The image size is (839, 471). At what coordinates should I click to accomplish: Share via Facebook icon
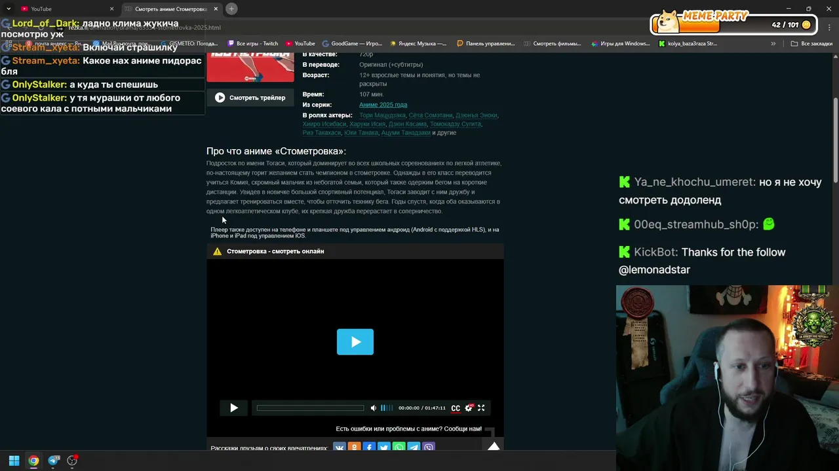point(369,448)
